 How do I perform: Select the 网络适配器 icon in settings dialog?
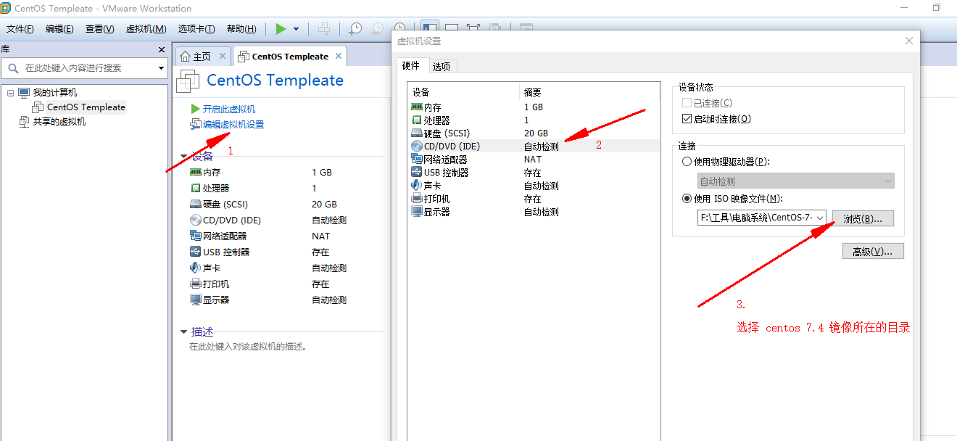[x=416, y=159]
